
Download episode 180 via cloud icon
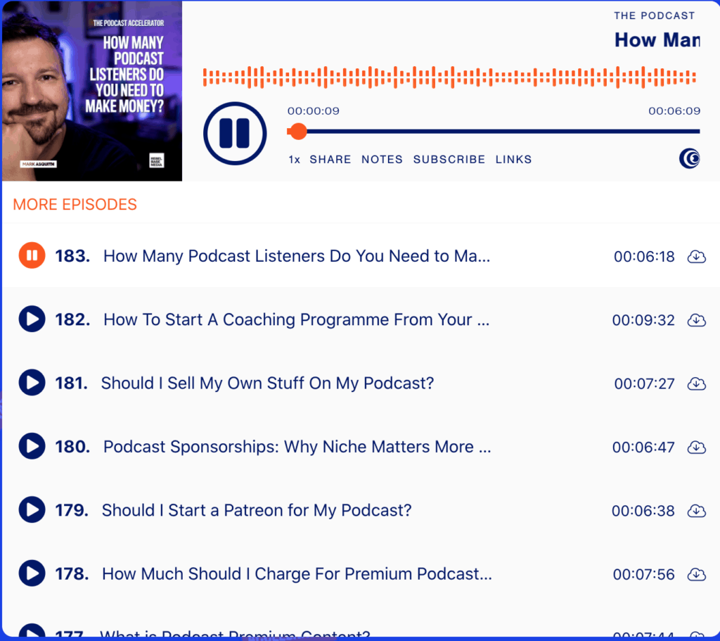[696, 447]
